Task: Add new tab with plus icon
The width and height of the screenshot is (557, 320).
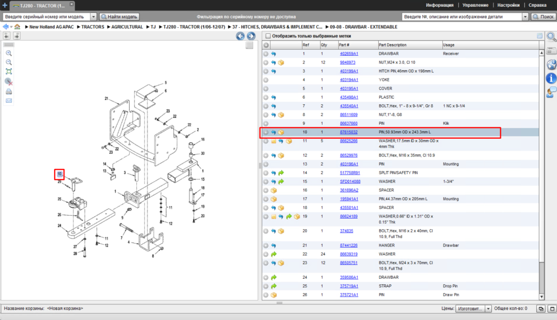Action: tap(4, 6)
